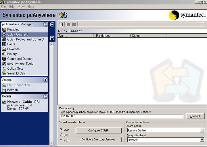Click the Start Connection icon

[4, 85]
